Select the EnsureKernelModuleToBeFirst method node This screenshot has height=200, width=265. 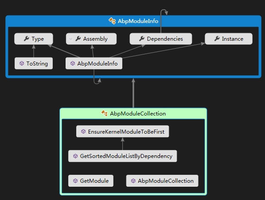click(122, 131)
